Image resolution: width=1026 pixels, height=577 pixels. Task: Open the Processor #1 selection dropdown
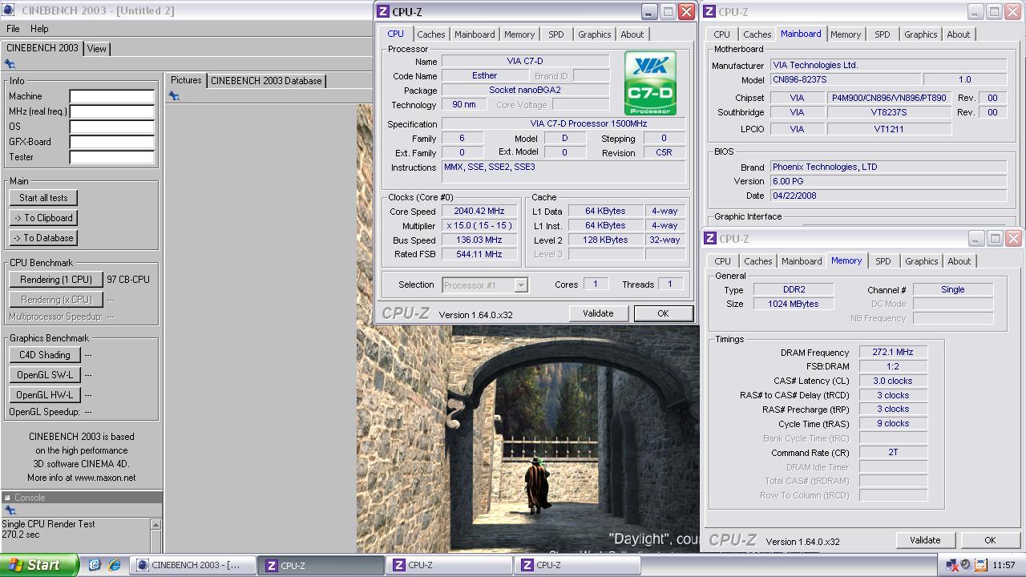521,284
